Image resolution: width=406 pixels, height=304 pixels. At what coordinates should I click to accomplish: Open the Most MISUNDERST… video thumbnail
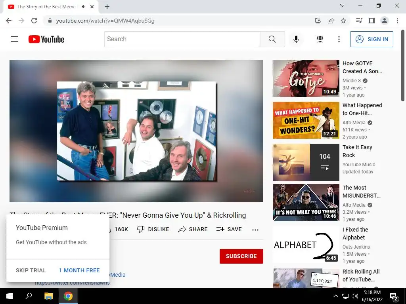pos(306,203)
